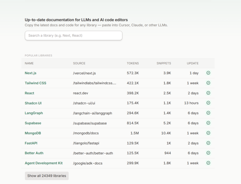The width and height of the screenshot is (241, 184).
Task: Click the /supabase/supabase source text
Action: (x=90, y=123)
